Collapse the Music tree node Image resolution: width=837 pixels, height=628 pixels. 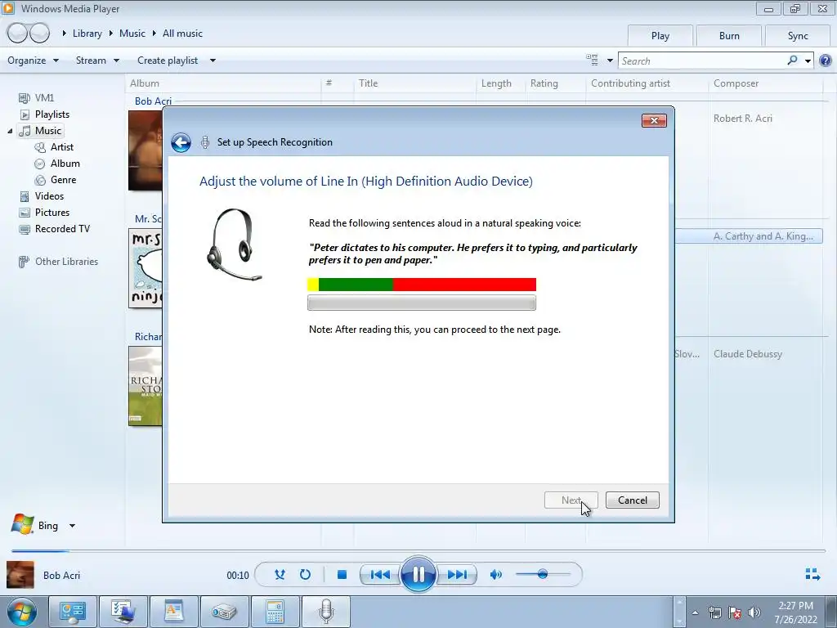click(10, 131)
